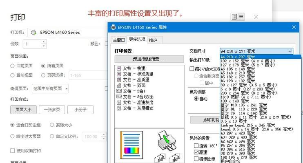Select 自定义比例 radio option
This screenshot has width=303, height=163.
coord(52,137)
